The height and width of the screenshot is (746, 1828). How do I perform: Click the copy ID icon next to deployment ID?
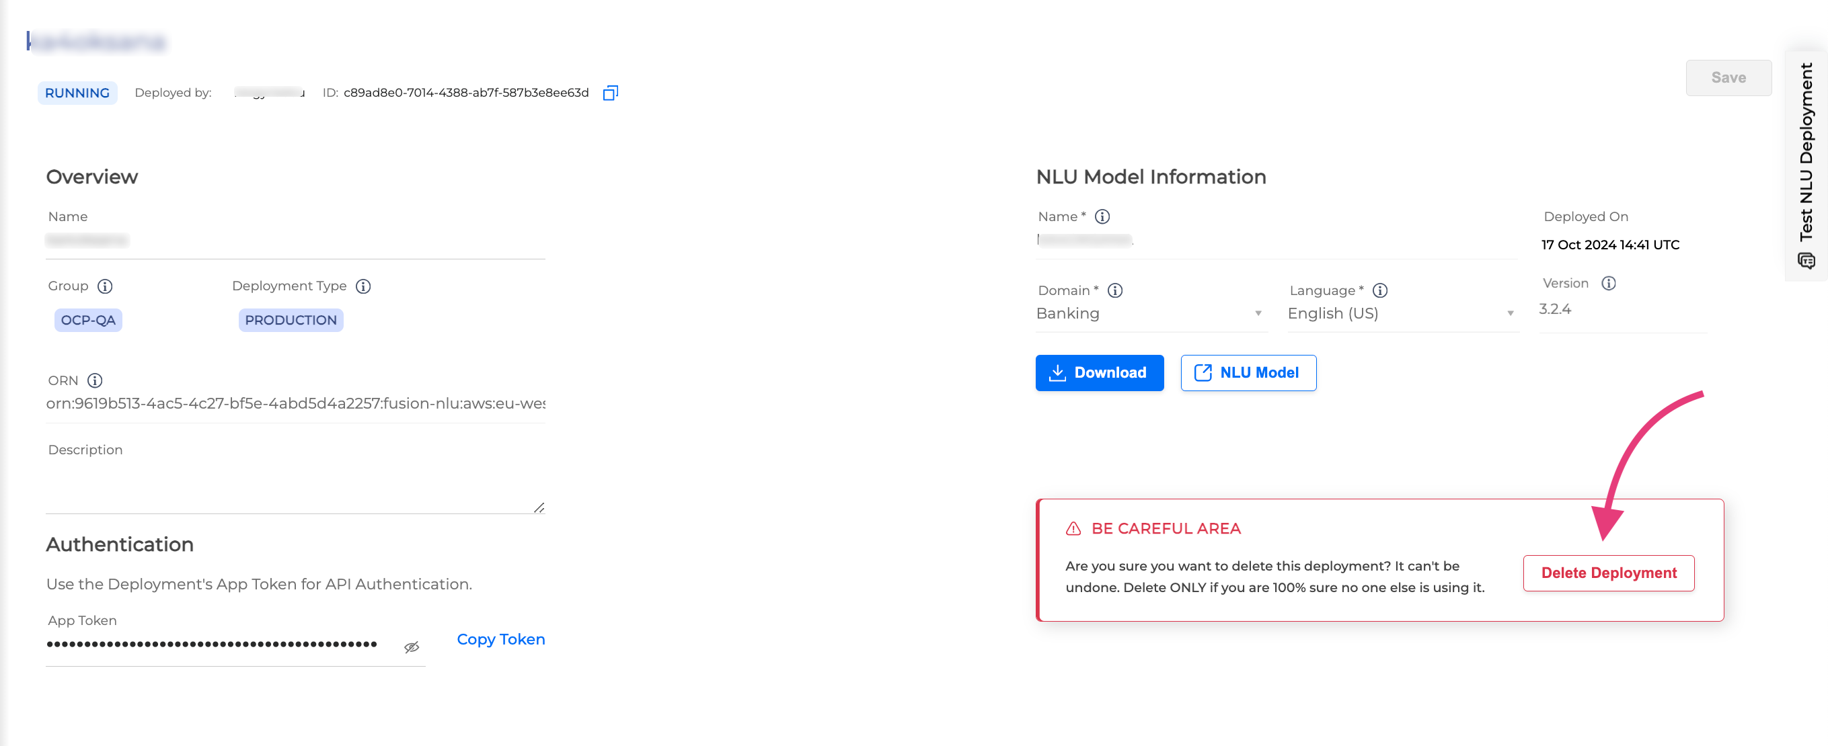(x=610, y=92)
